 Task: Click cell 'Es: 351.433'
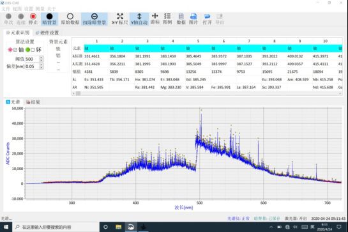click(x=96, y=79)
